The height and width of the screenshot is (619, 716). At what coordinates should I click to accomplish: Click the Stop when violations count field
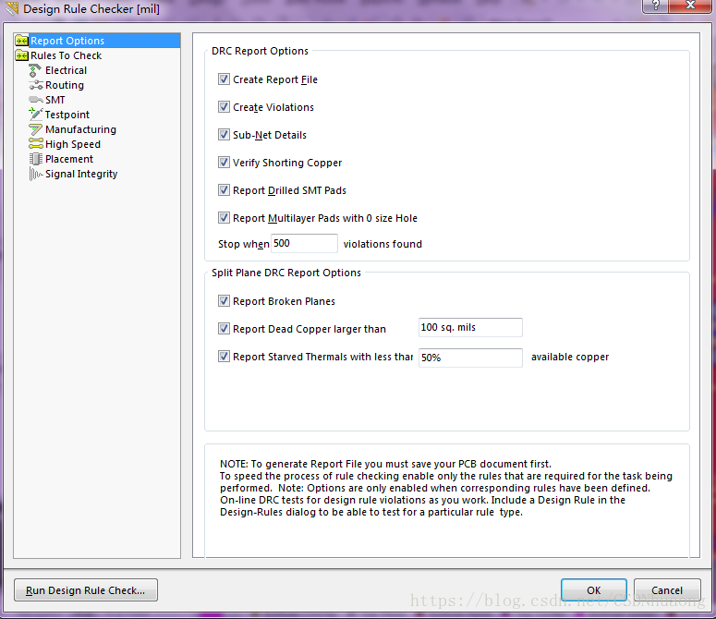pos(304,244)
